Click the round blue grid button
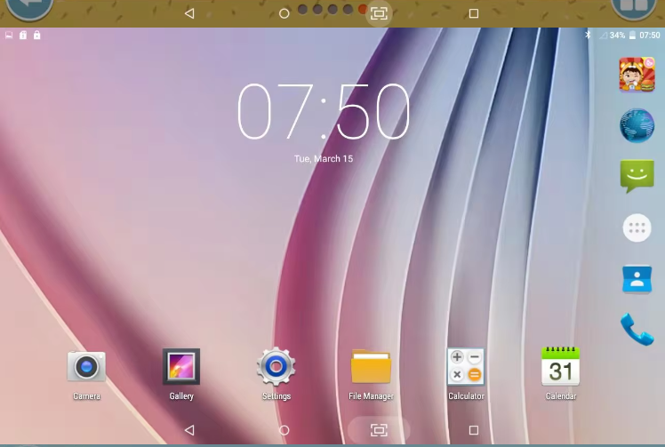665x447 pixels. tap(634, 8)
